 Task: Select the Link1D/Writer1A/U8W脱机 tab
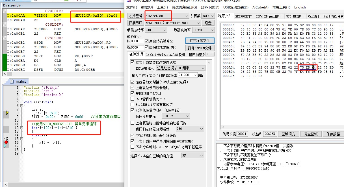pos(166,54)
